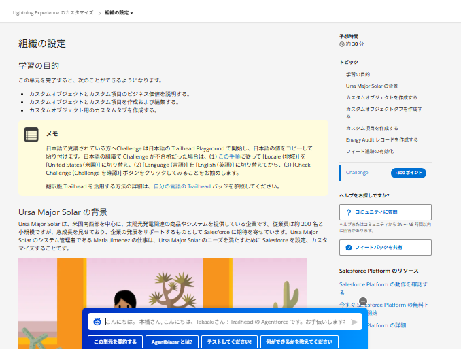The width and height of the screenshot is (461, 349).
Task: Click the Ursa Major Solar の背景 heading
Action: (63, 212)
